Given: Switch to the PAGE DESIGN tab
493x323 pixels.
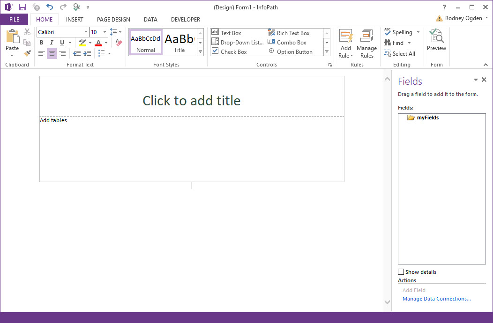Looking at the screenshot, I should (113, 20).
